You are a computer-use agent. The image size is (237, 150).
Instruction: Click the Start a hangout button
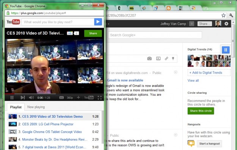coord(209,144)
